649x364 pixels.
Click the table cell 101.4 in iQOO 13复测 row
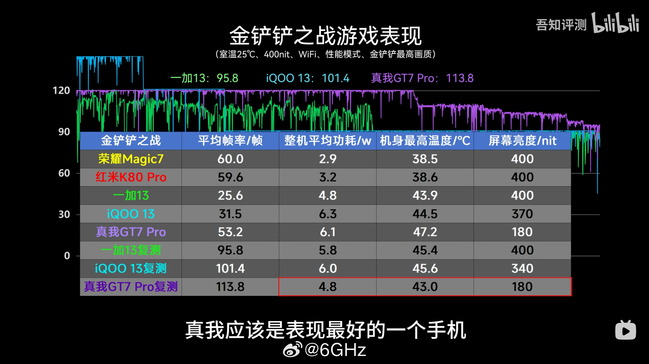[230, 269]
